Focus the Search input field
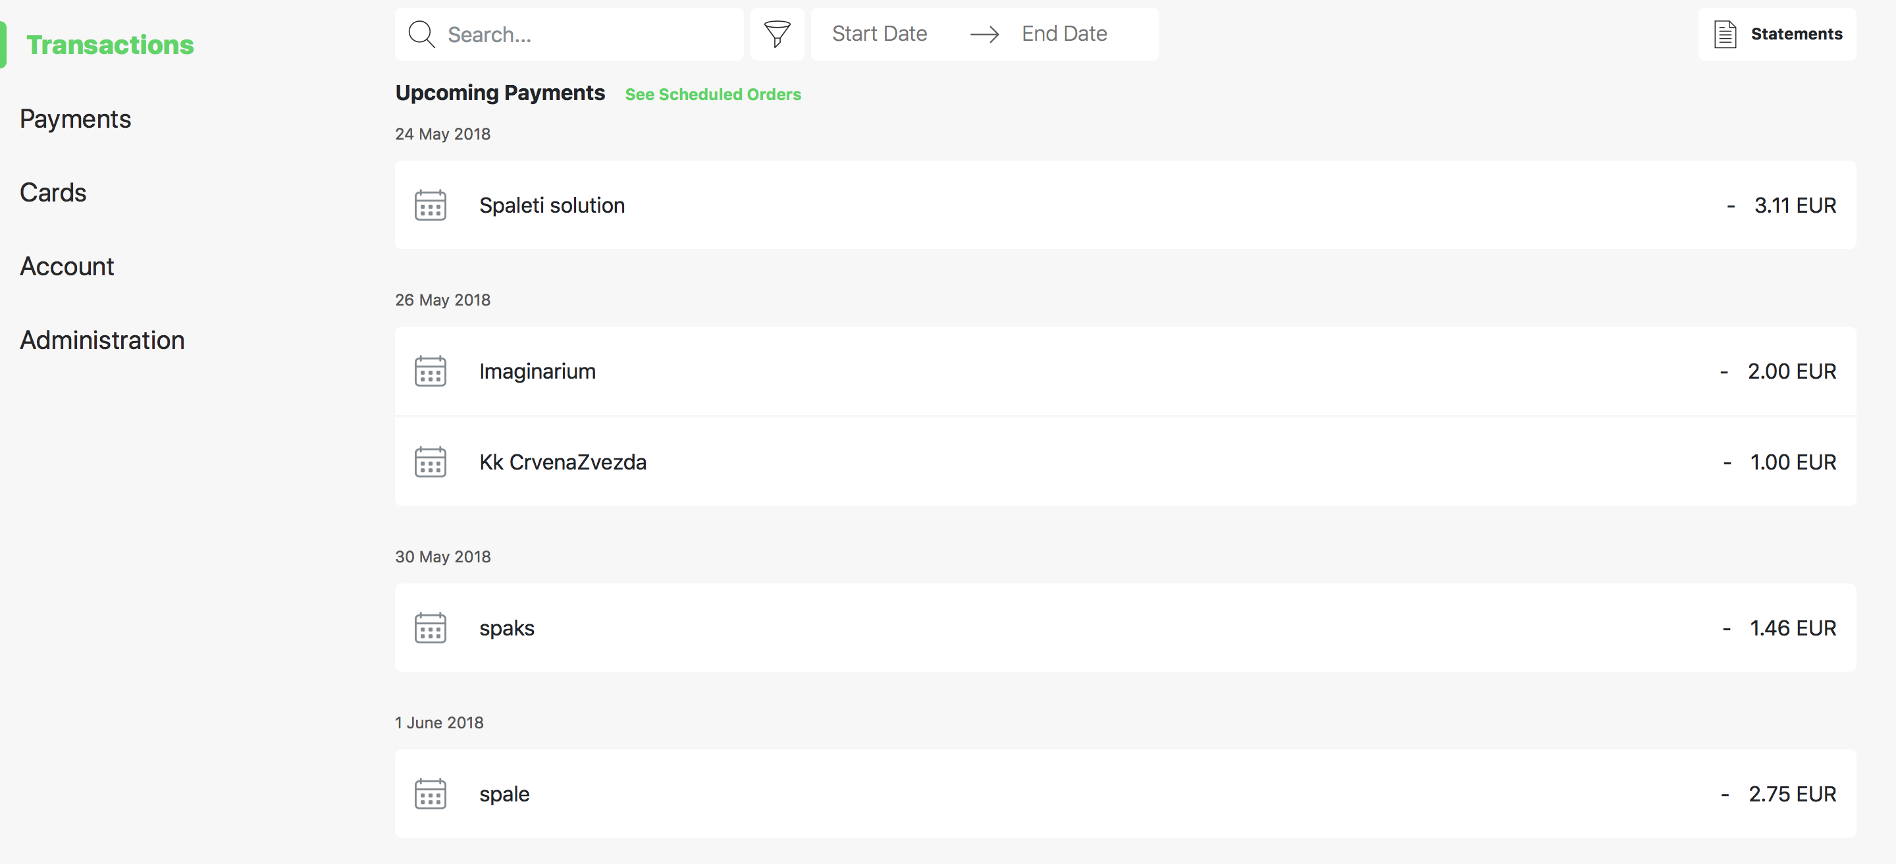The width and height of the screenshot is (1896, 864). 569,34
